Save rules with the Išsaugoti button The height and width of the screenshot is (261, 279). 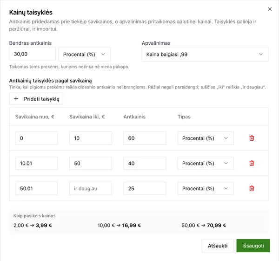[x=253, y=246]
